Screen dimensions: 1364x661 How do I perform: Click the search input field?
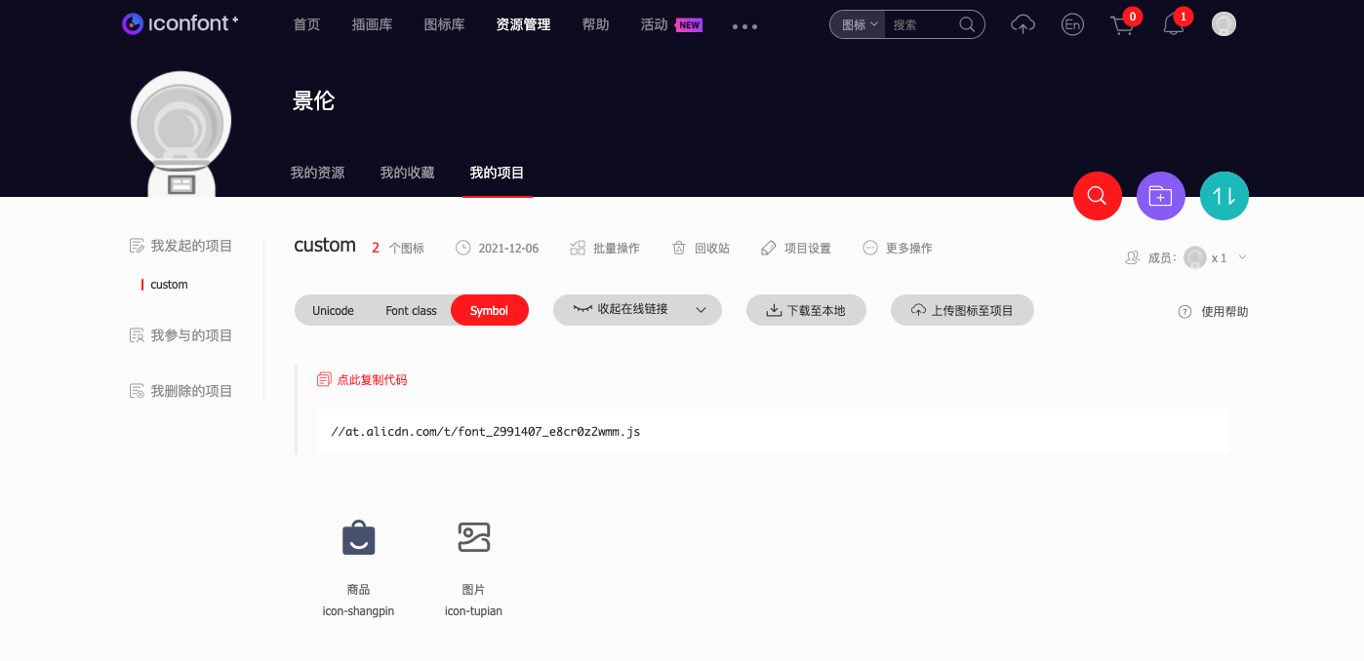click(921, 24)
